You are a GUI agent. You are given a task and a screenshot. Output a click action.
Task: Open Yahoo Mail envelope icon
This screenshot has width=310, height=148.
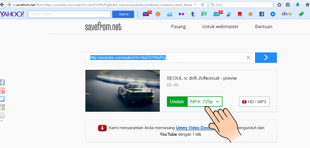click(x=146, y=14)
